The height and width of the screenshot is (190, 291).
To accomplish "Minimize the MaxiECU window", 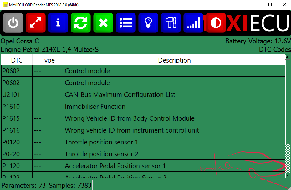I will (256, 5).
